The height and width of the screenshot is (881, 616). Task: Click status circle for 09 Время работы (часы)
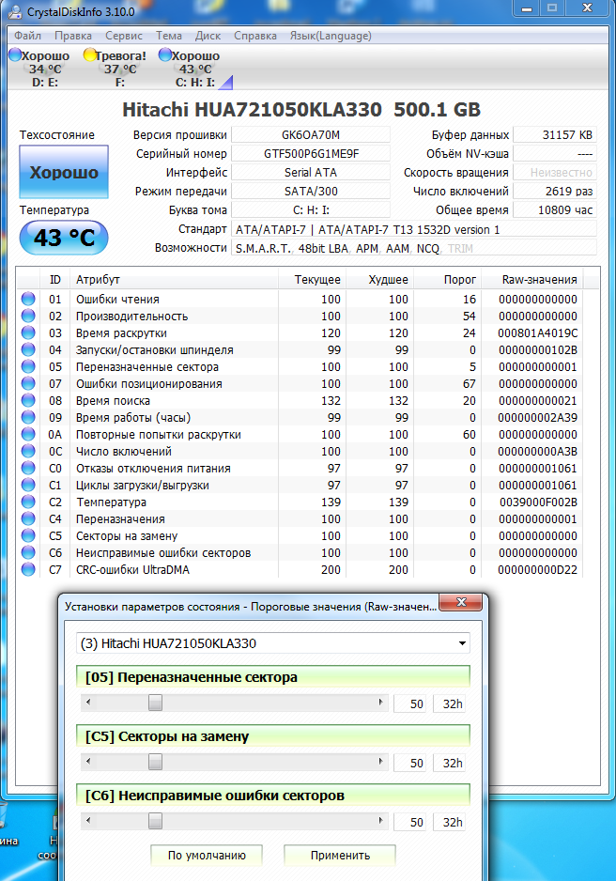28,417
